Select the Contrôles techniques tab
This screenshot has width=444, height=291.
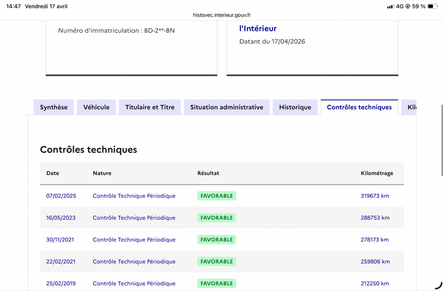359,107
